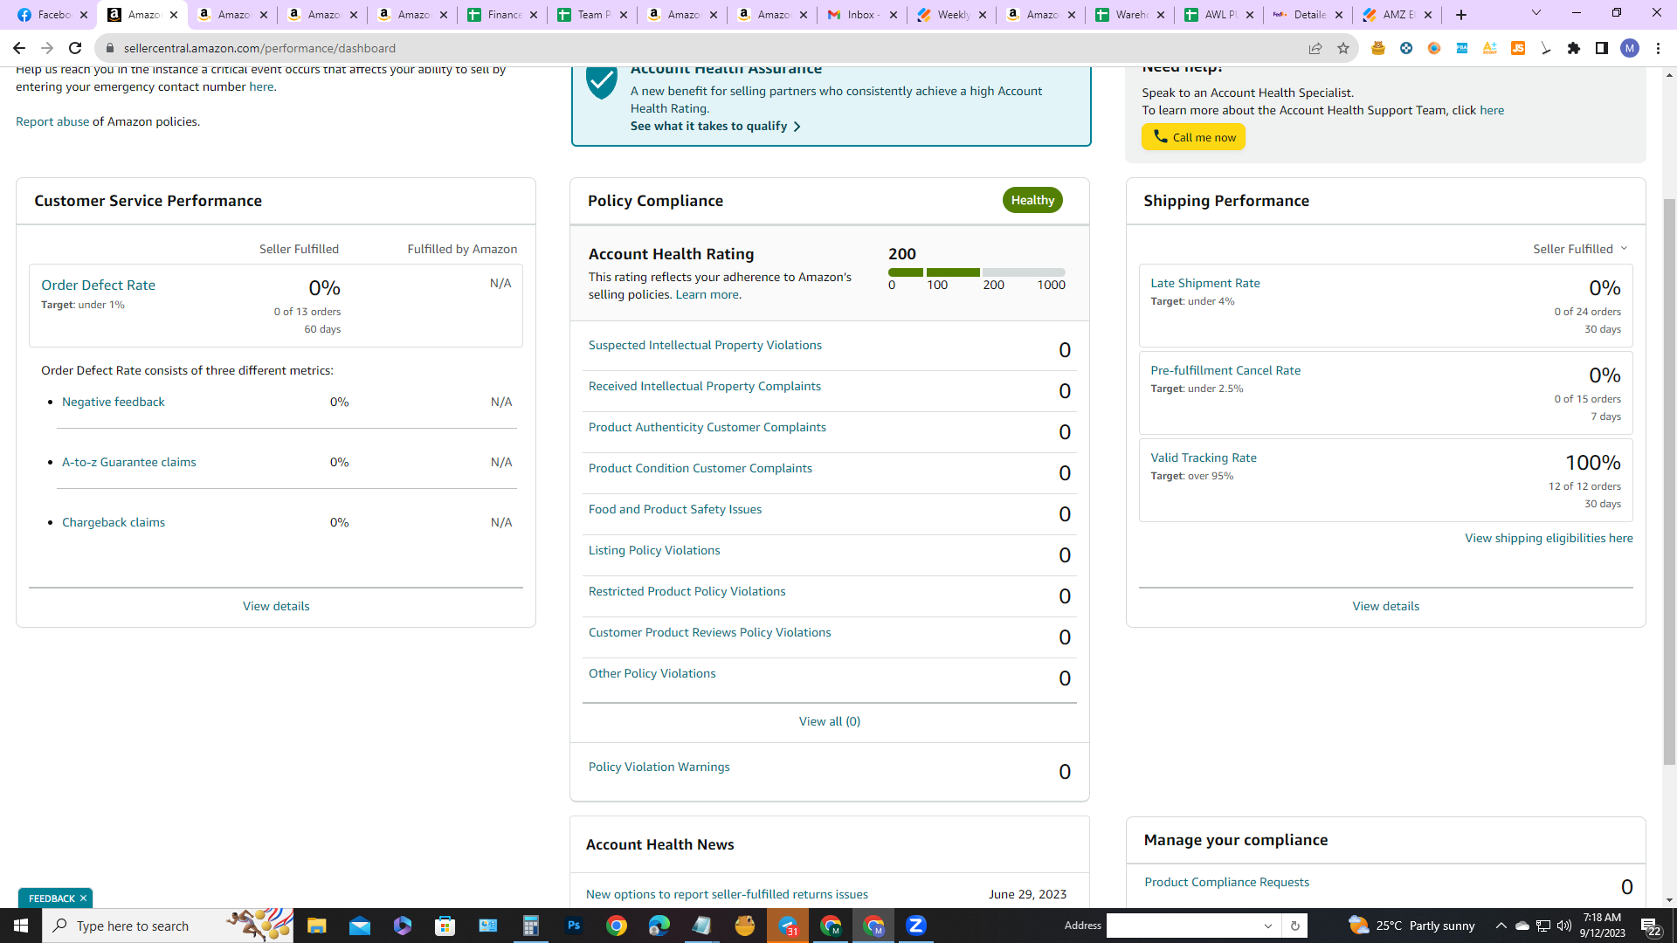Image resolution: width=1677 pixels, height=943 pixels.
Task: Open Product Authenticity Customer Complaints
Action: 707,427
